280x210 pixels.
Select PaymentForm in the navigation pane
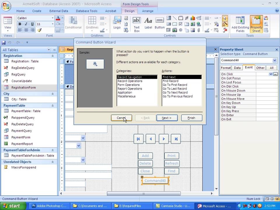[x=21, y=137]
